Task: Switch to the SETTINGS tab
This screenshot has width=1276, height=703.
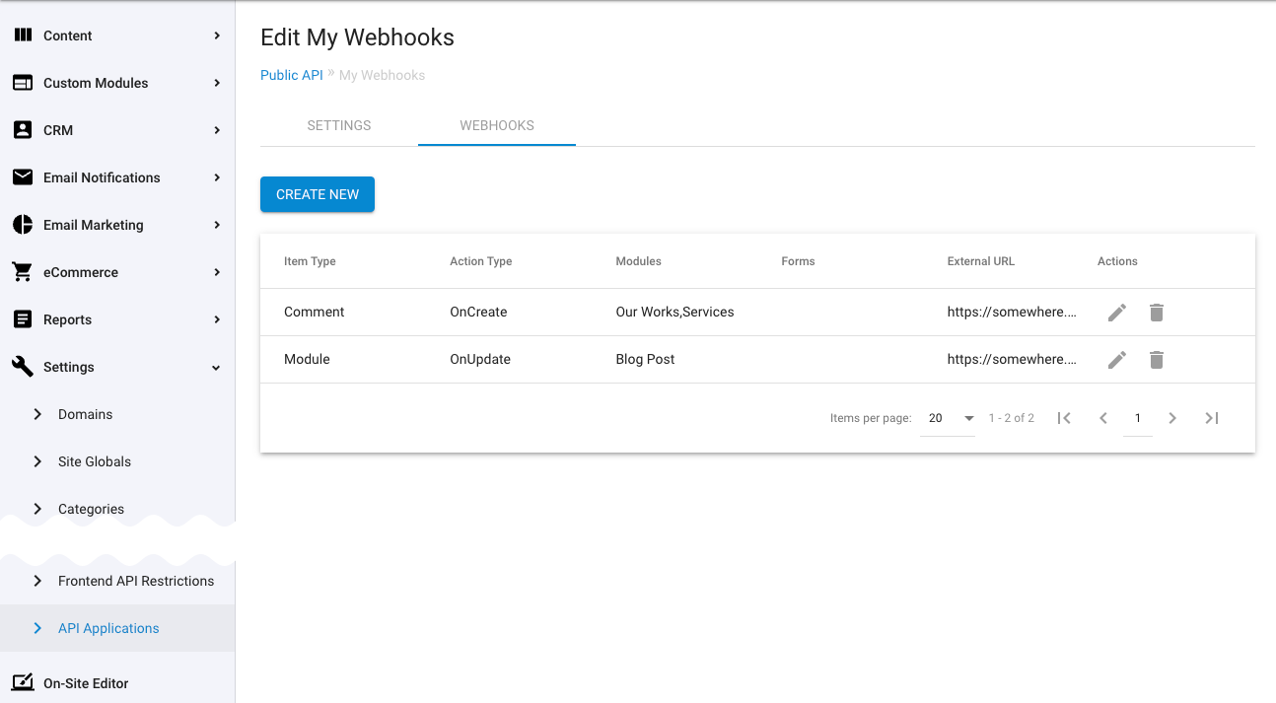Action: (x=339, y=125)
